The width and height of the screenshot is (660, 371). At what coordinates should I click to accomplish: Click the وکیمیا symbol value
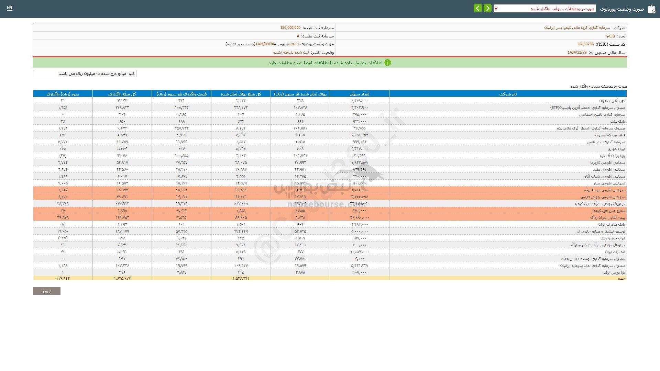click(x=610, y=36)
